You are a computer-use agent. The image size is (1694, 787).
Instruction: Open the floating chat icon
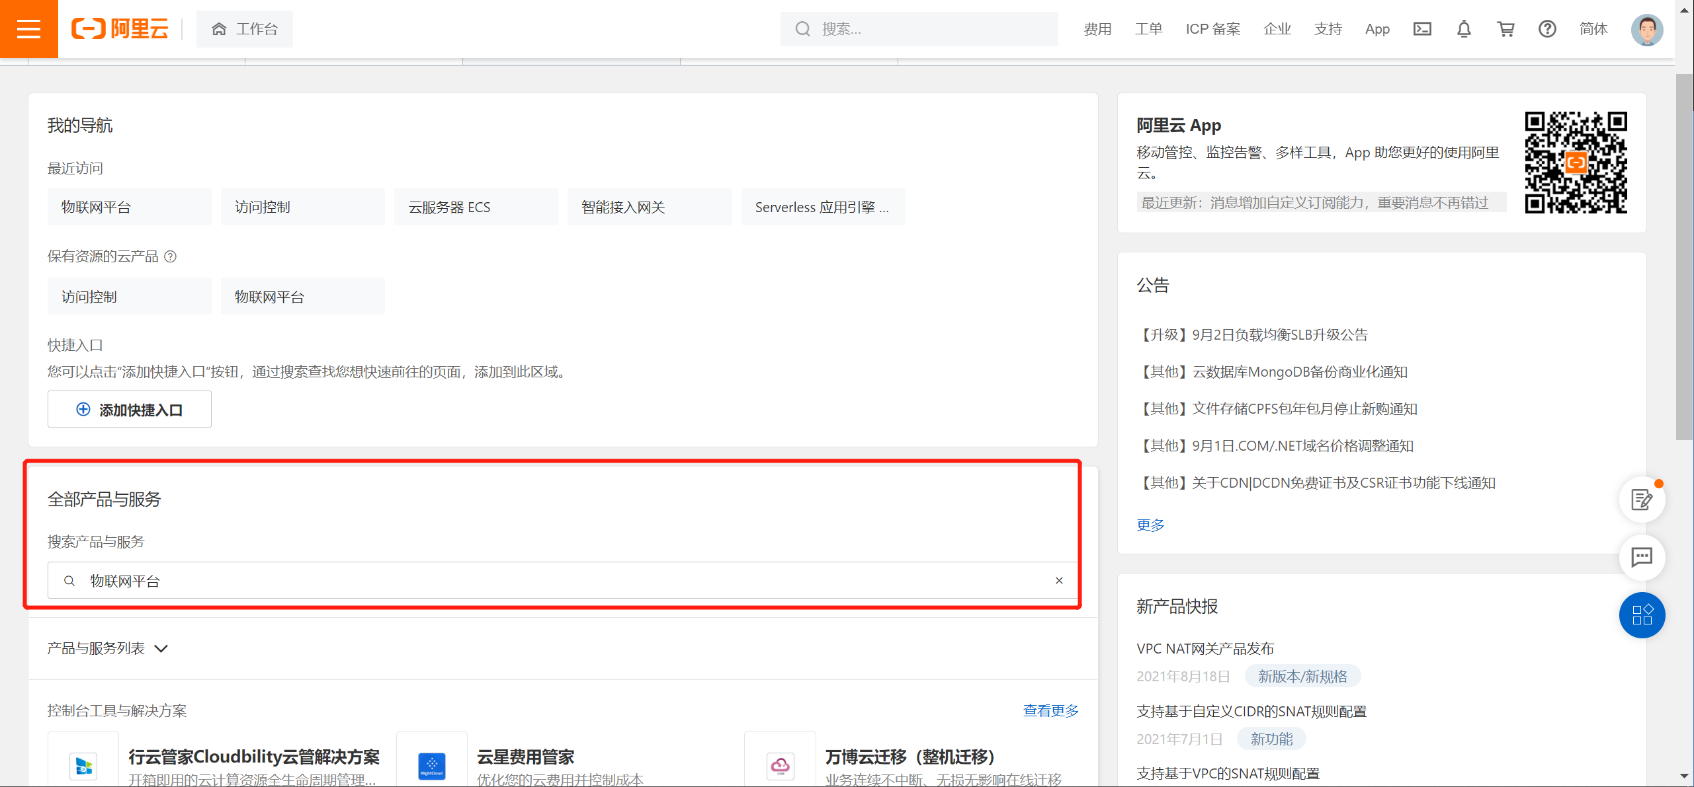point(1642,557)
